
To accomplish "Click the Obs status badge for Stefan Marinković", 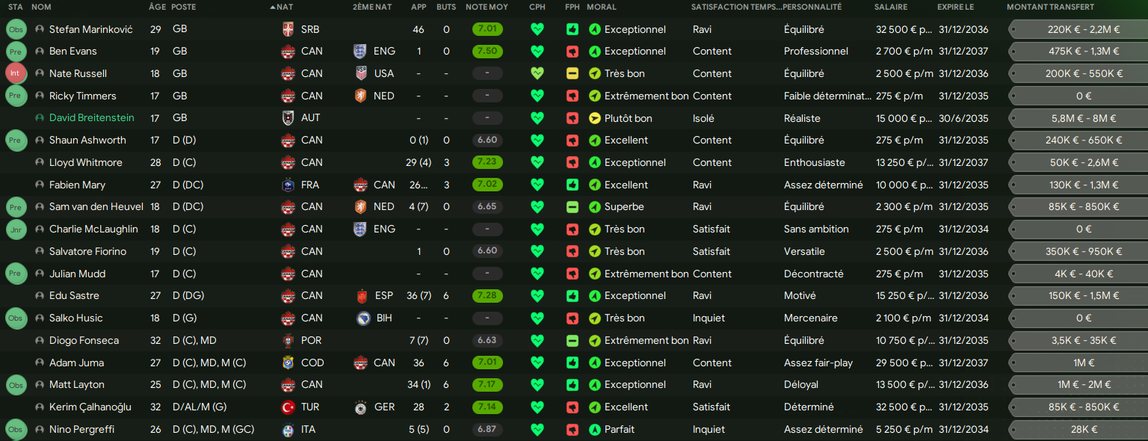I will coord(16,30).
